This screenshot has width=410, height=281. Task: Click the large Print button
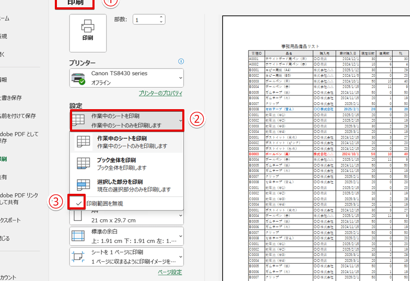coord(88,33)
